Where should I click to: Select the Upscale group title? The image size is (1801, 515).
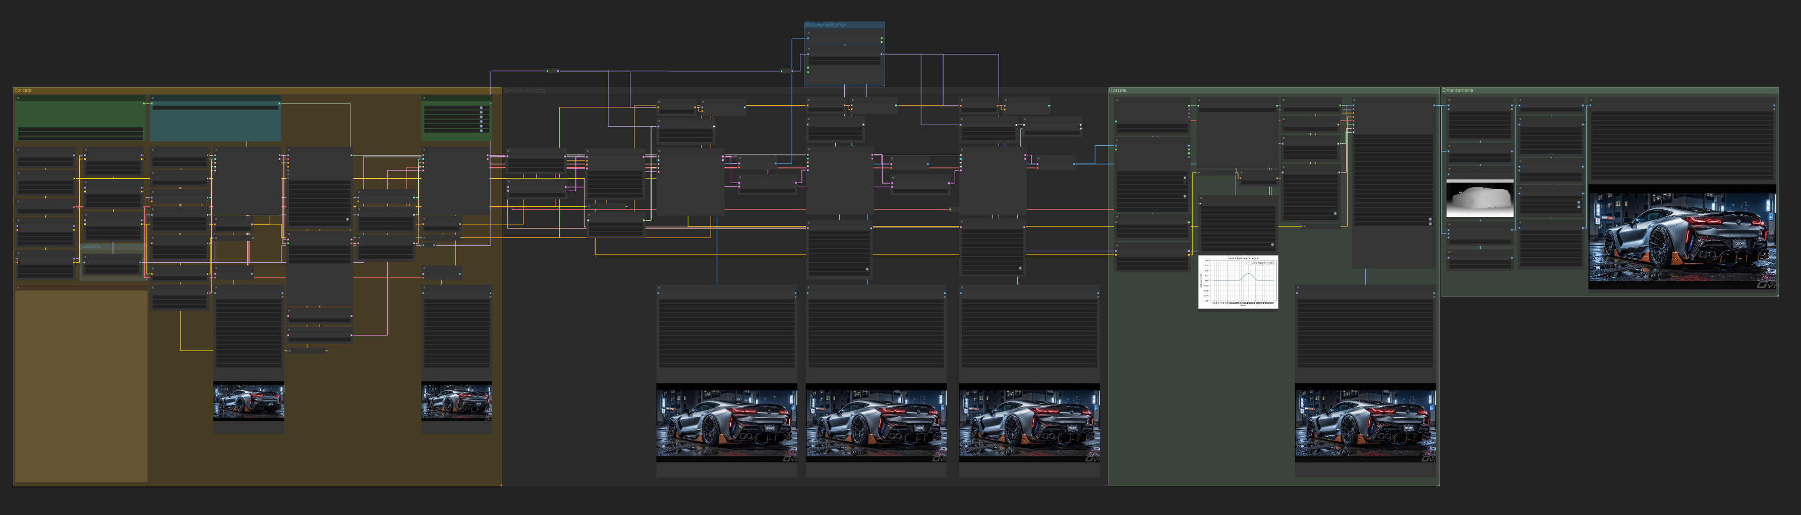coord(1117,90)
